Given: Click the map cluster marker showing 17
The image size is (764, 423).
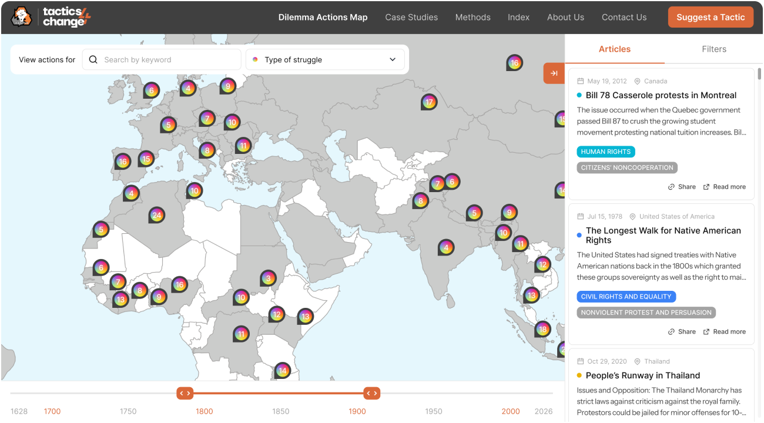Looking at the screenshot, I should (429, 102).
